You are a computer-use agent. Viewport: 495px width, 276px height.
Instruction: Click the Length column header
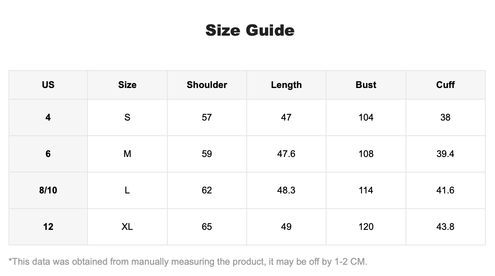[286, 85]
